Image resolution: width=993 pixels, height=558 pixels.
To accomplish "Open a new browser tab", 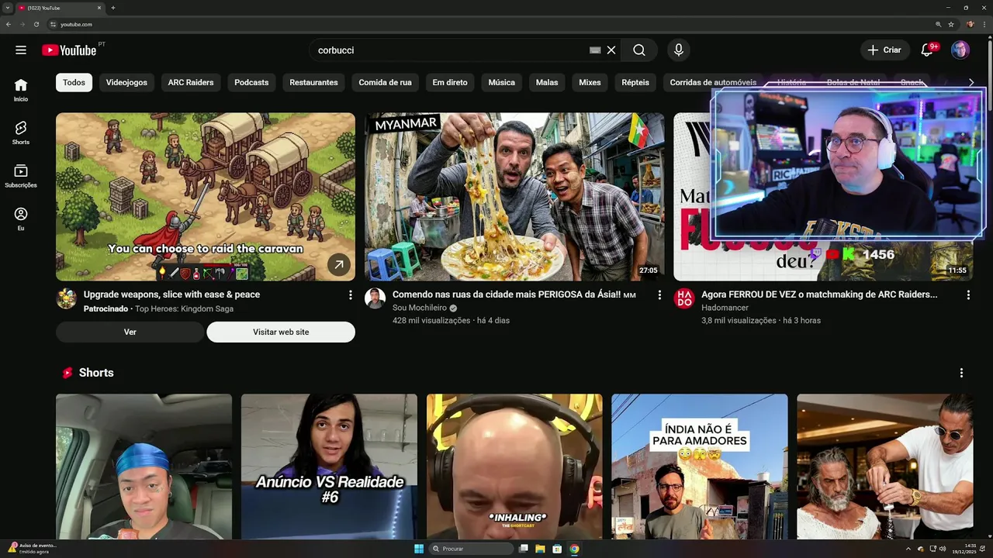I will pos(113,8).
